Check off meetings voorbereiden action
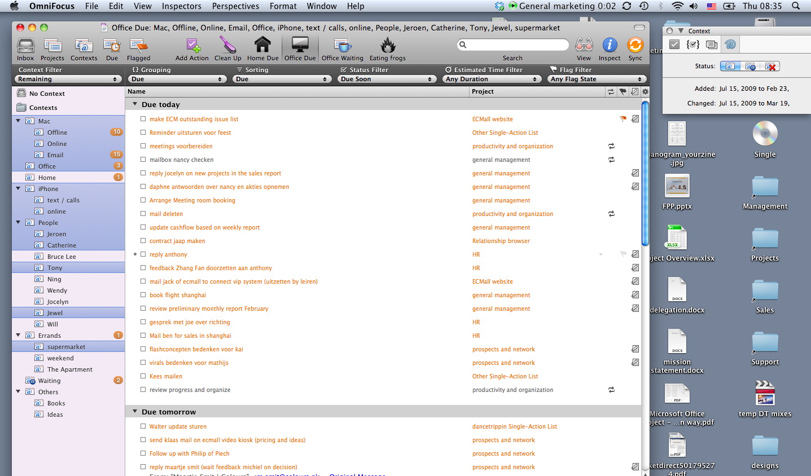The width and height of the screenshot is (811, 476). (143, 146)
